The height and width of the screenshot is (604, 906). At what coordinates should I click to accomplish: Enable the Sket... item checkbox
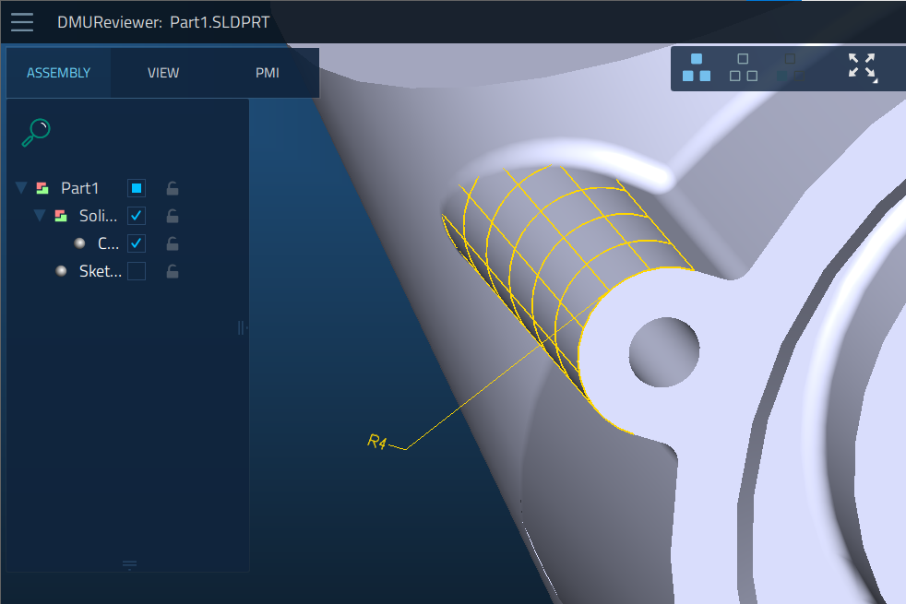click(137, 271)
